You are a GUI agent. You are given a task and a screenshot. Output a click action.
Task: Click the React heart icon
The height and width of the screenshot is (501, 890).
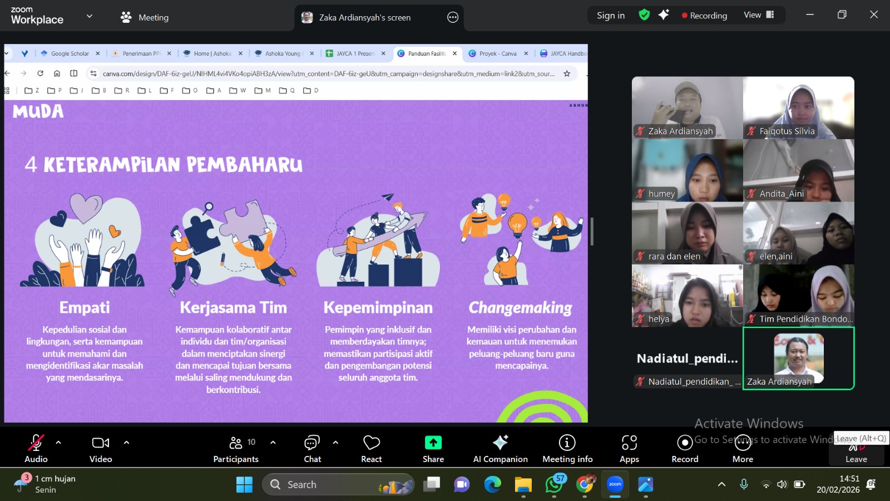click(x=371, y=448)
